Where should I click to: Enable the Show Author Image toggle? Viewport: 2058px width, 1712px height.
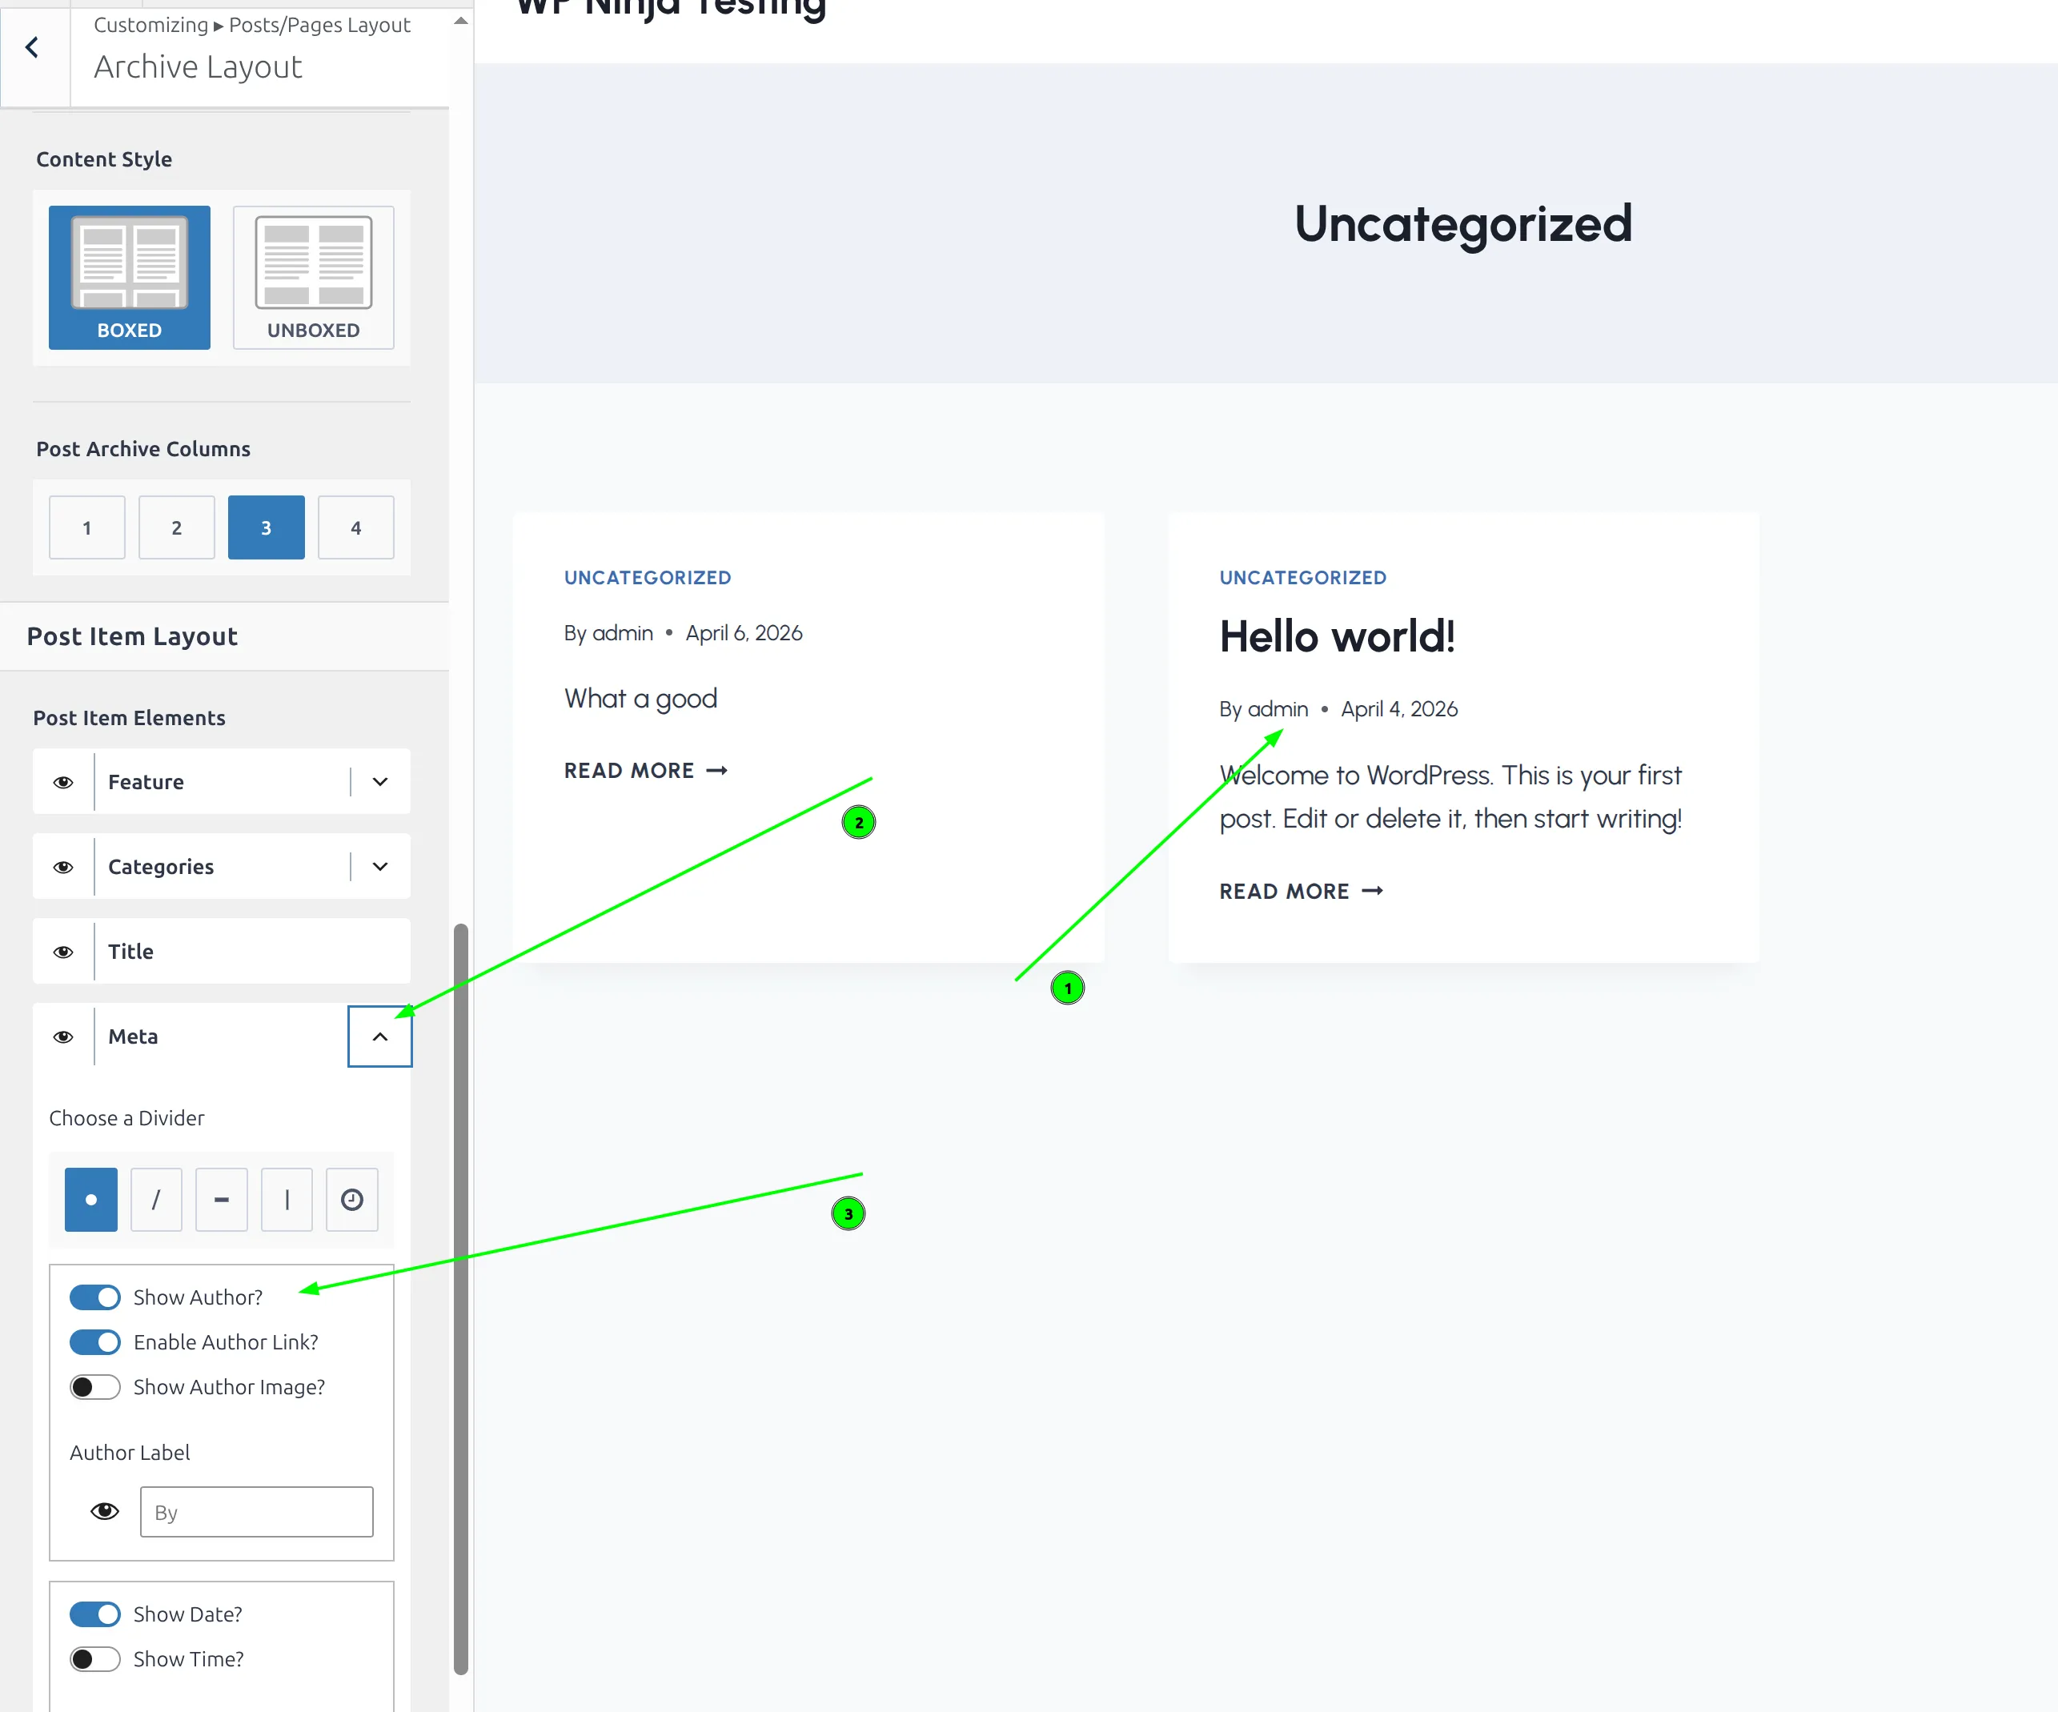pos(95,1388)
